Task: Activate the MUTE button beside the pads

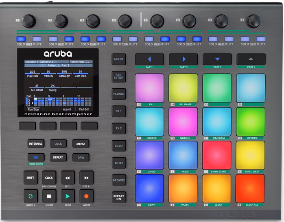Action: (x=119, y=163)
